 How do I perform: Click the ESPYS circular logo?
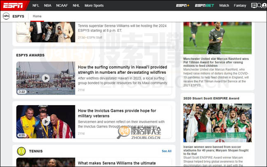[6, 16]
